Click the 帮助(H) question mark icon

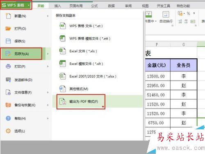click(8, 118)
